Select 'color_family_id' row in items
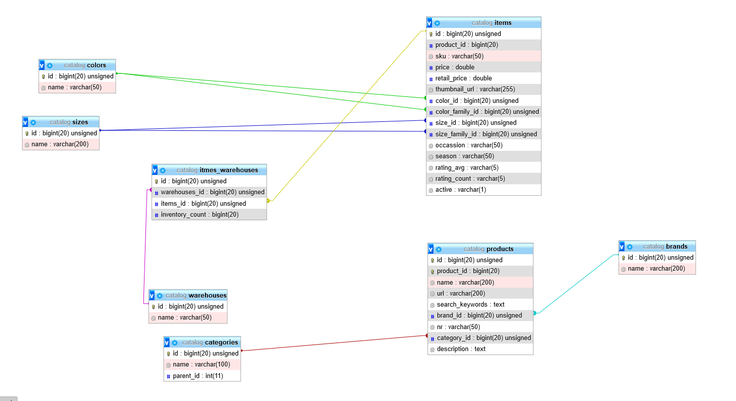Viewport: 736px width, 401px height. [x=483, y=112]
